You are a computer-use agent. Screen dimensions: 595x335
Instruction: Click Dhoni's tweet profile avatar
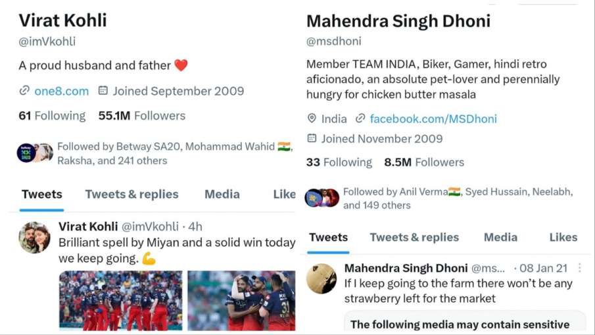321,278
